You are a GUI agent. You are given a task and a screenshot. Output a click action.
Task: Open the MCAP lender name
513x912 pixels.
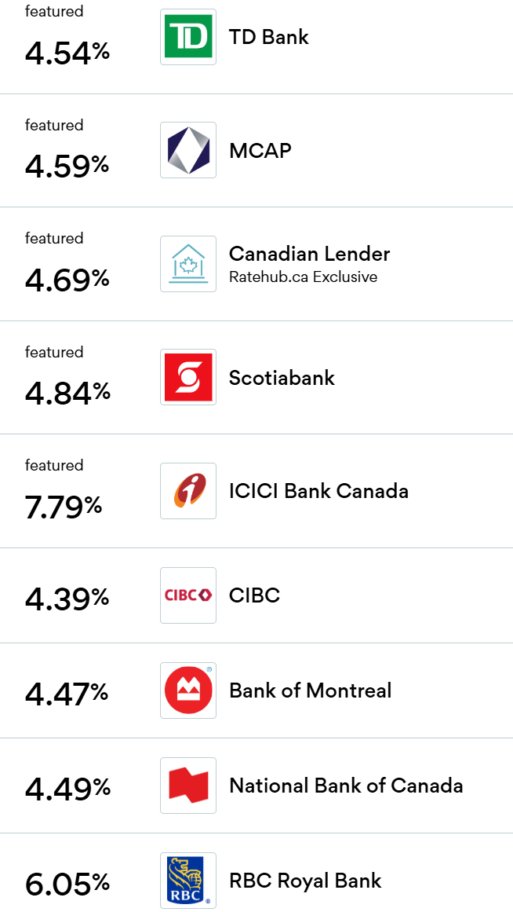click(260, 150)
